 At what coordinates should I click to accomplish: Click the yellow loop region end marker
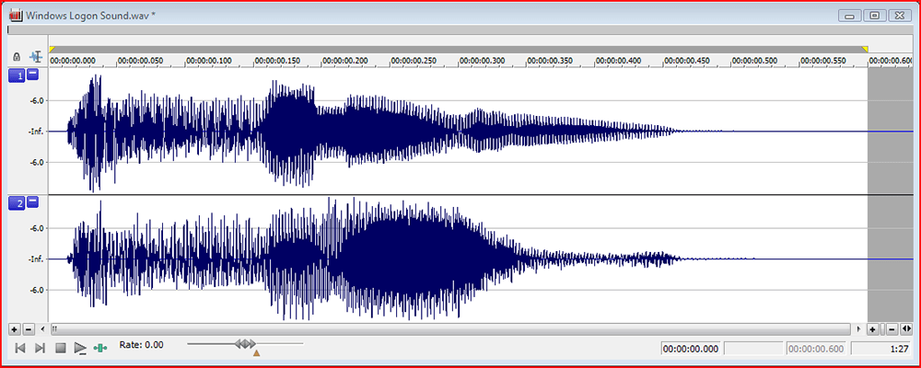(x=865, y=48)
